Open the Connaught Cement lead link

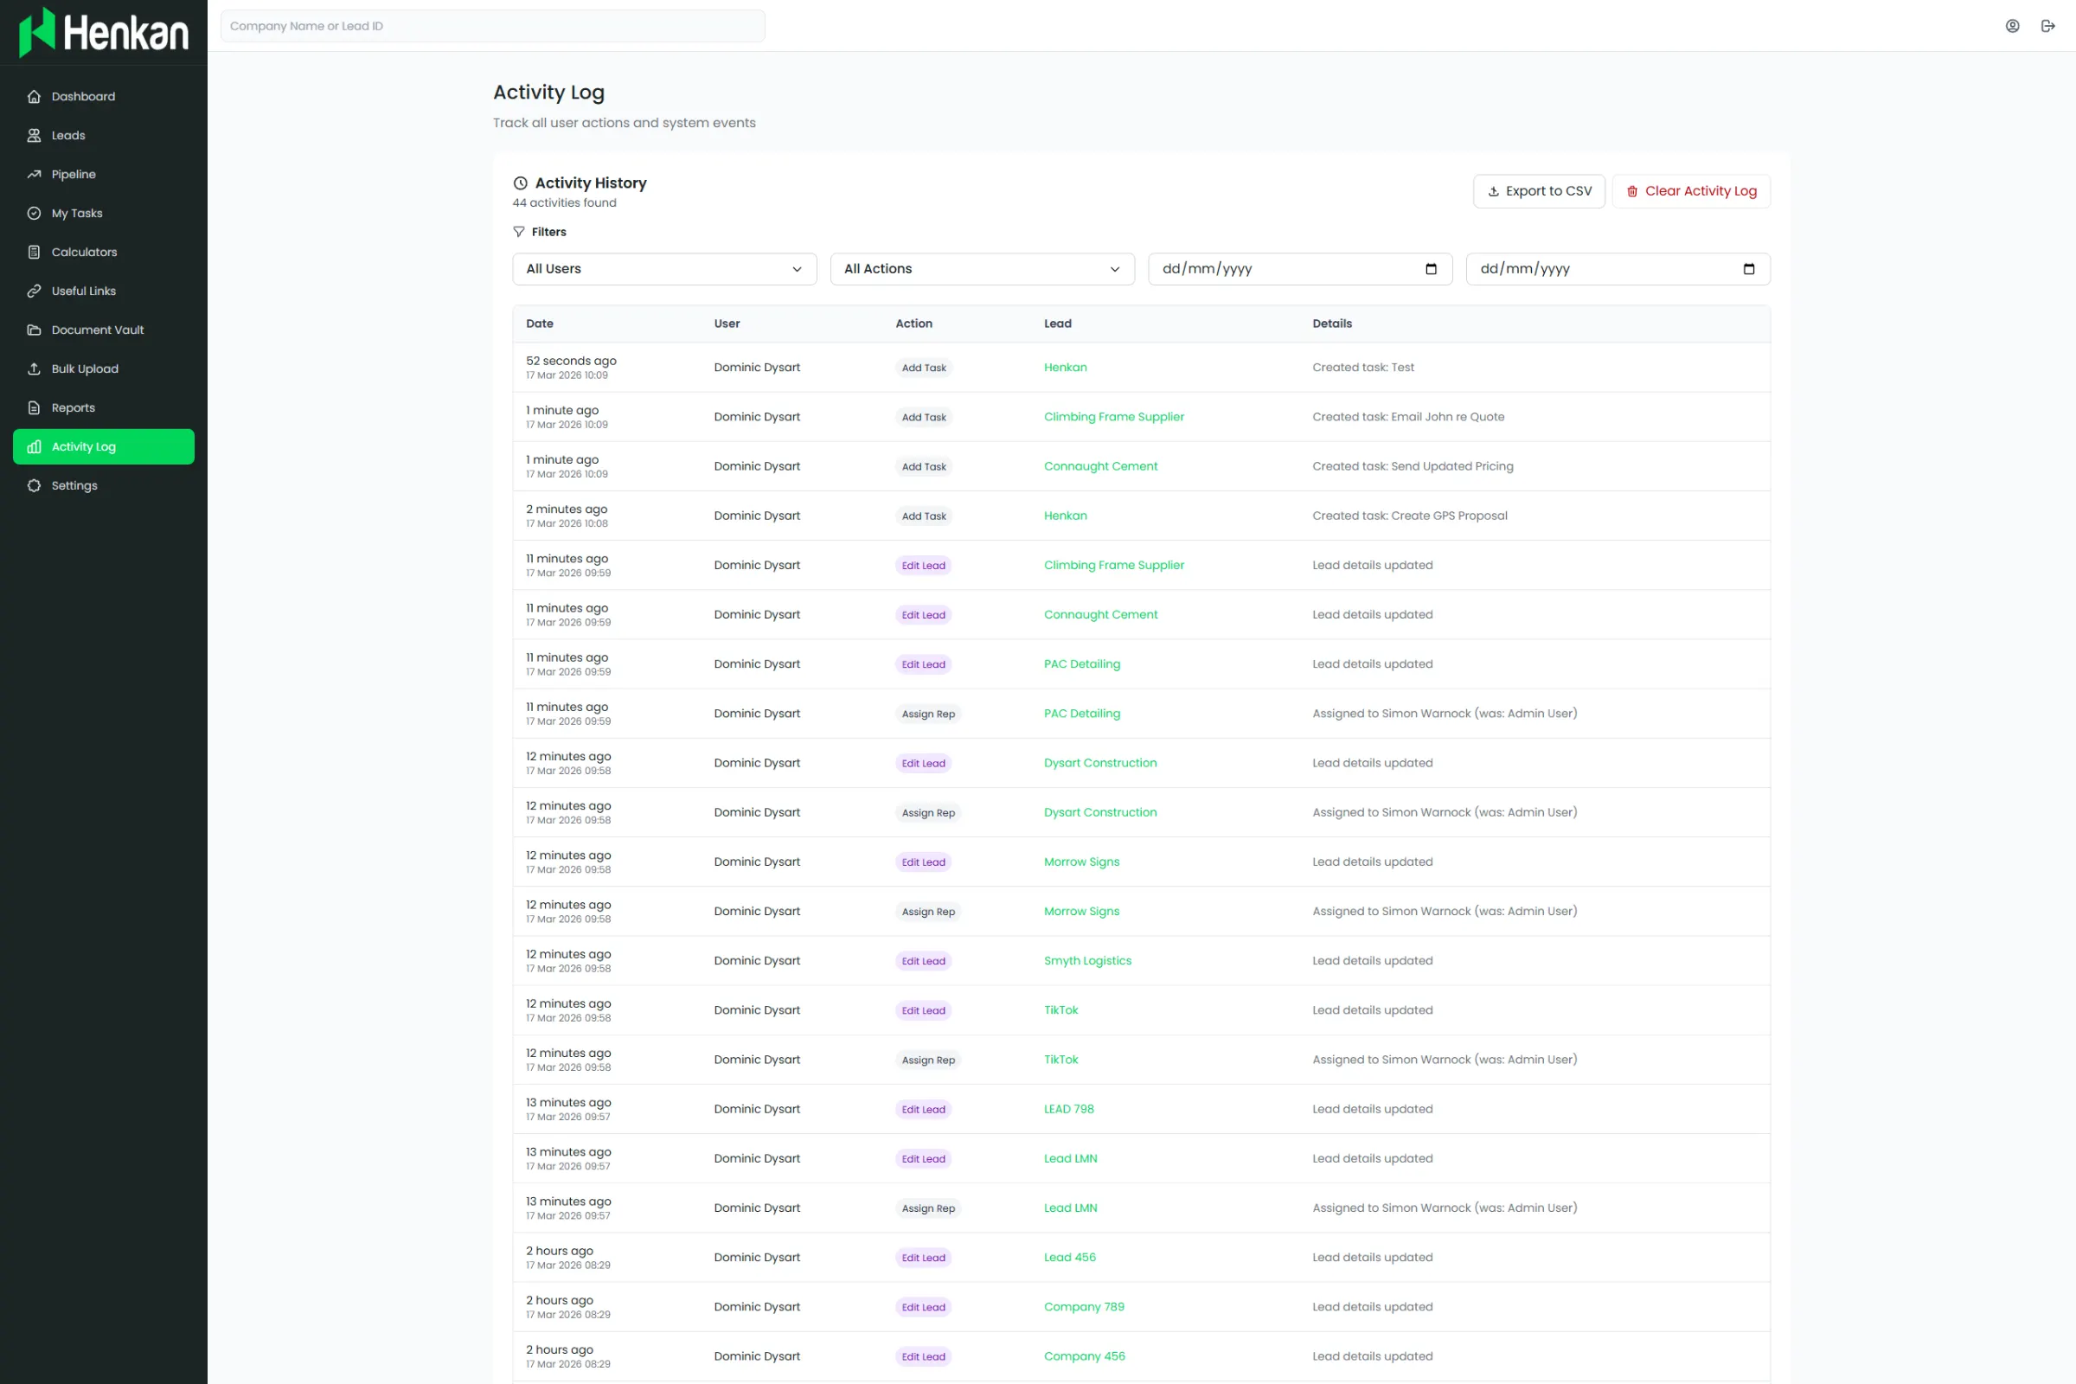pos(1099,466)
